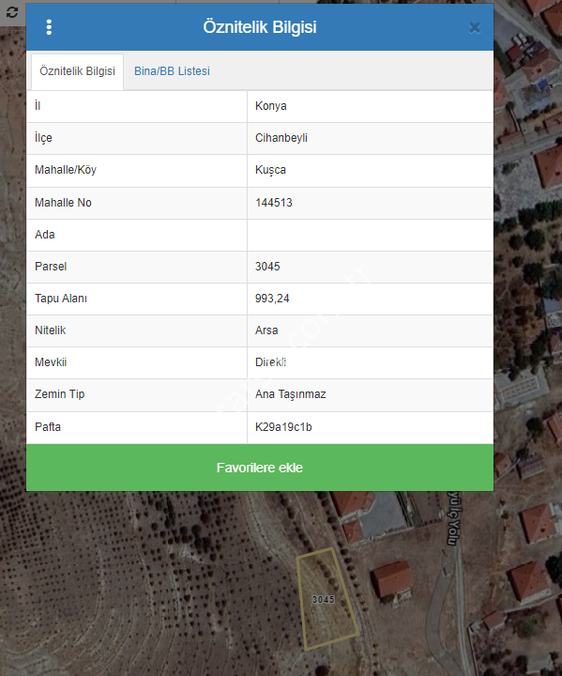Click the Zemin Tip value Ana Taşınmaz
Image resolution: width=562 pixels, height=676 pixels.
tap(291, 394)
